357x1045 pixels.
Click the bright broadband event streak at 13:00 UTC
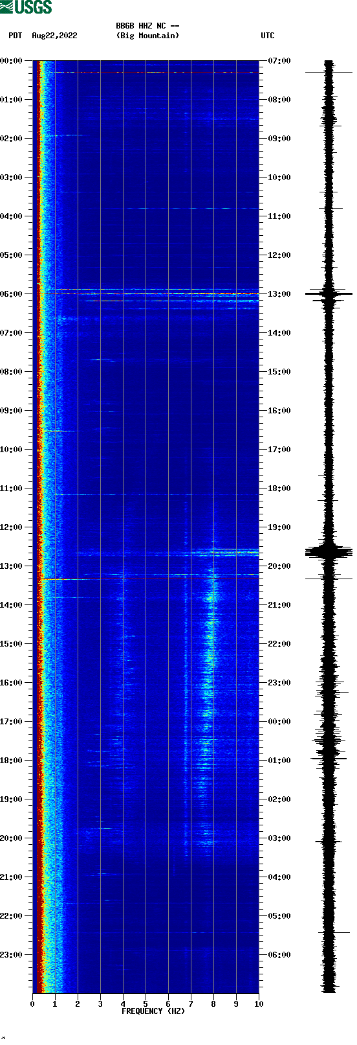157,293
